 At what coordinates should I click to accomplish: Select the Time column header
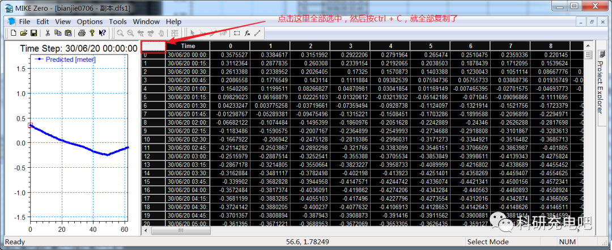[188, 46]
